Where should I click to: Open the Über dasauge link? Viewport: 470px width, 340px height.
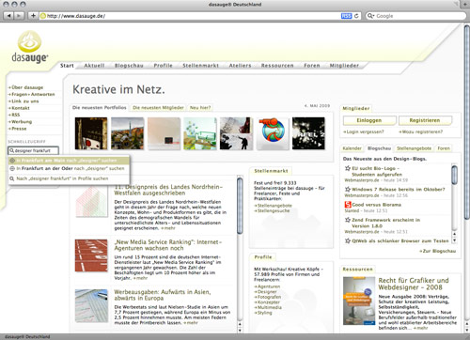pyautogui.click(x=25, y=87)
